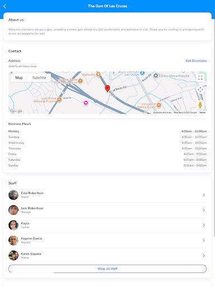Click The Gym Of Las Cruces title
The width and height of the screenshot is (215, 287).
[107, 6]
